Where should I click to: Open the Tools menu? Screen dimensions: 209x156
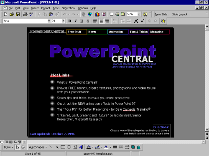click(x=56, y=8)
